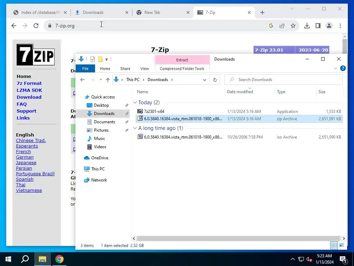Collapse the A long time ago group

pyautogui.click(x=135, y=128)
